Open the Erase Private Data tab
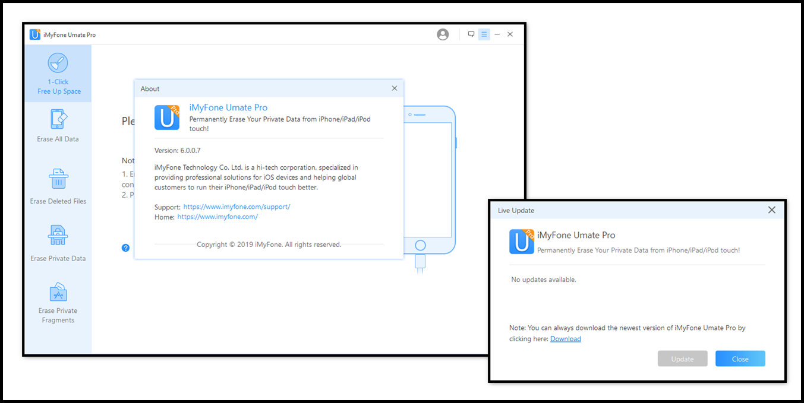Viewport: 804px width, 403px height. [58, 243]
